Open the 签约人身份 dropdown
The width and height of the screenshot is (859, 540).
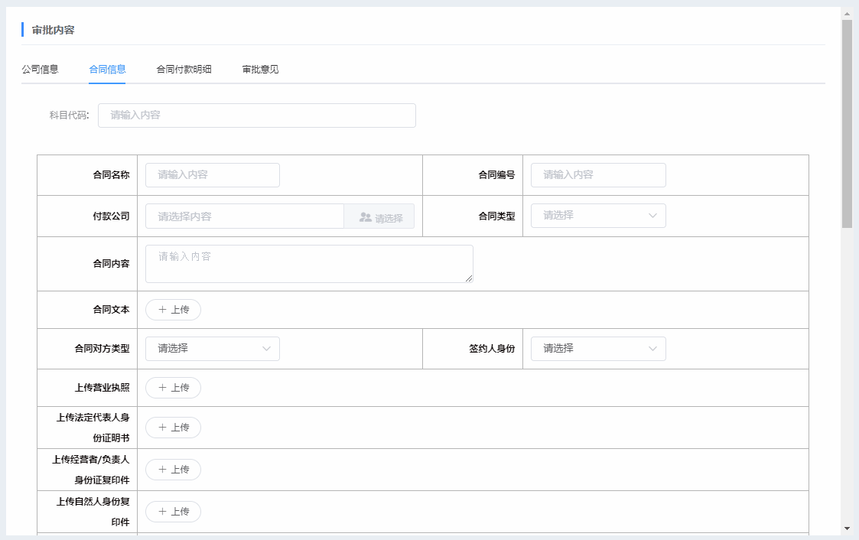click(x=598, y=349)
